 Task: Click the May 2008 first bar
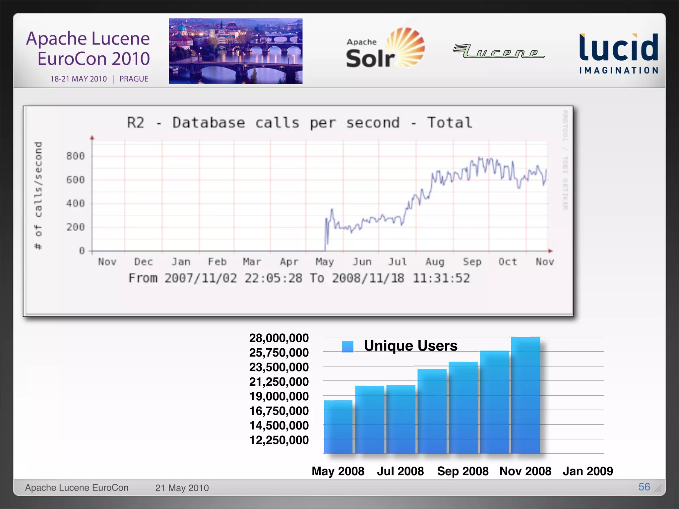tap(338, 427)
